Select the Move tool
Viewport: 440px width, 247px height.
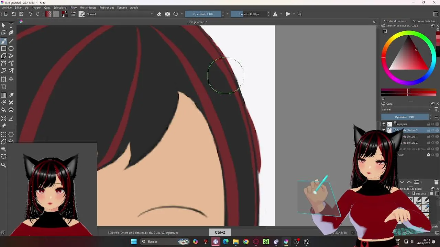point(11,79)
